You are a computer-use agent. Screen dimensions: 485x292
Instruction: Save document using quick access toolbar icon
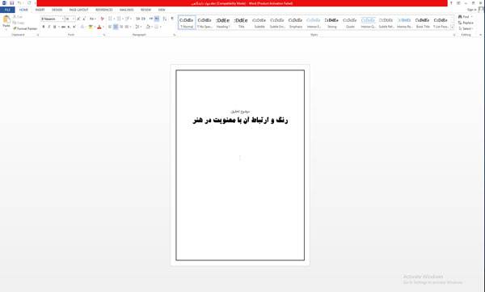point(12,3)
